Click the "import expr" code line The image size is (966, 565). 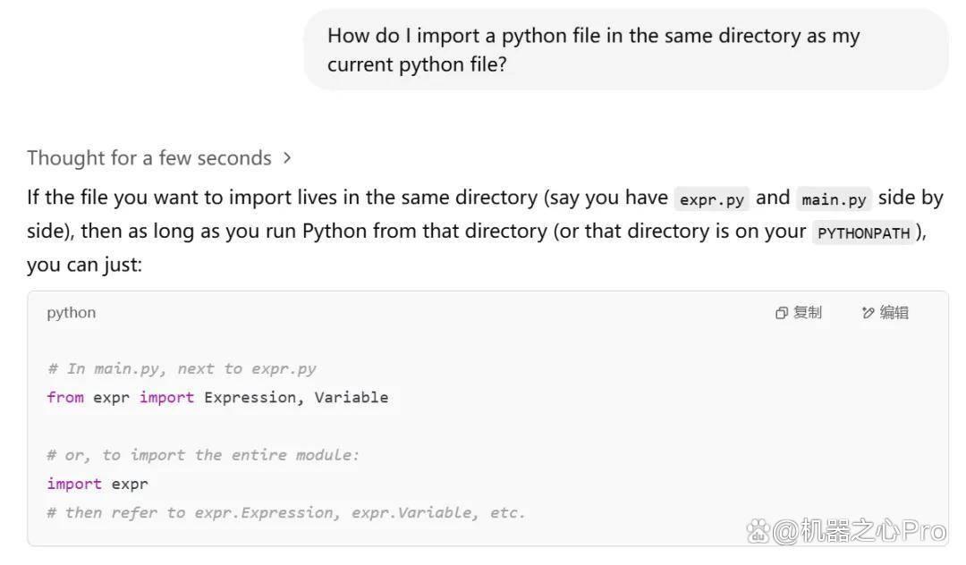point(97,484)
